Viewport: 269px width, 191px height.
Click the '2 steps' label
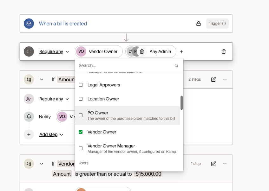click(x=194, y=79)
